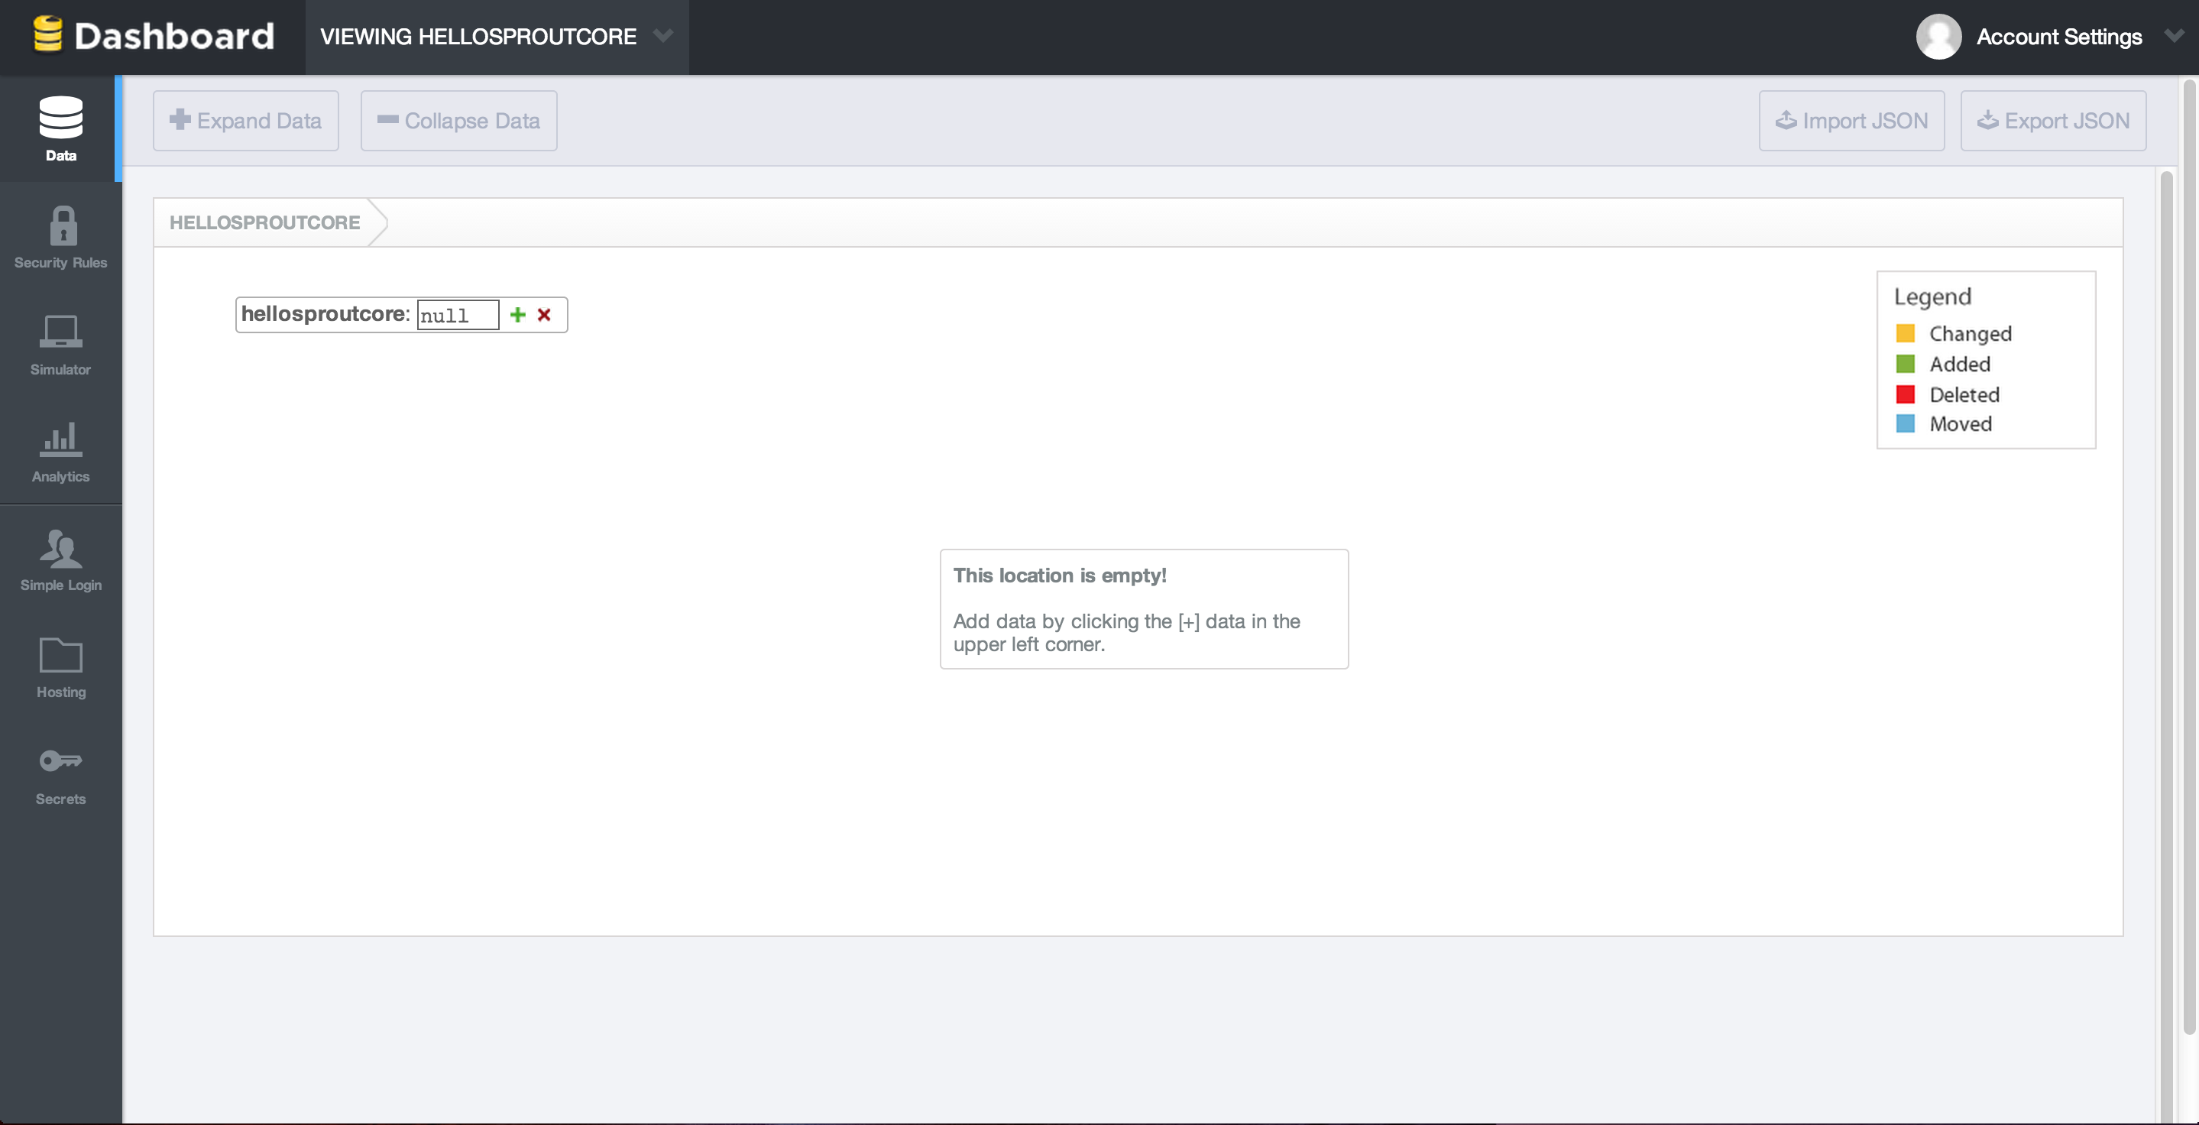This screenshot has height=1125, width=2199.
Task: Click the yellow Changed legend swatch
Action: click(x=1905, y=334)
